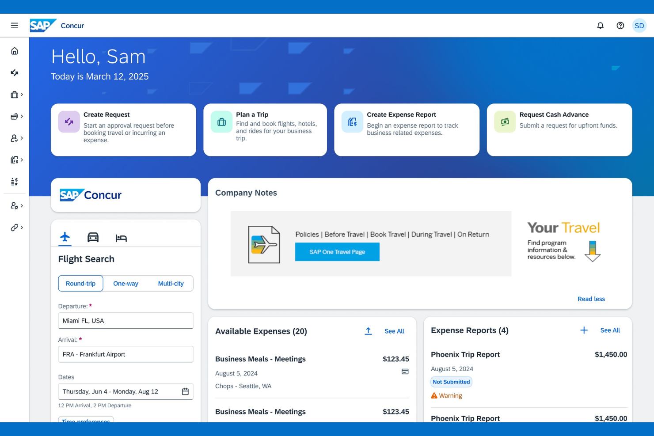Expand the links icon submenu in sidebar

[x=15, y=227]
